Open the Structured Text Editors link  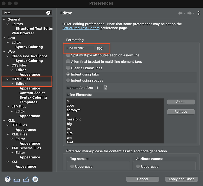coord(81,28)
